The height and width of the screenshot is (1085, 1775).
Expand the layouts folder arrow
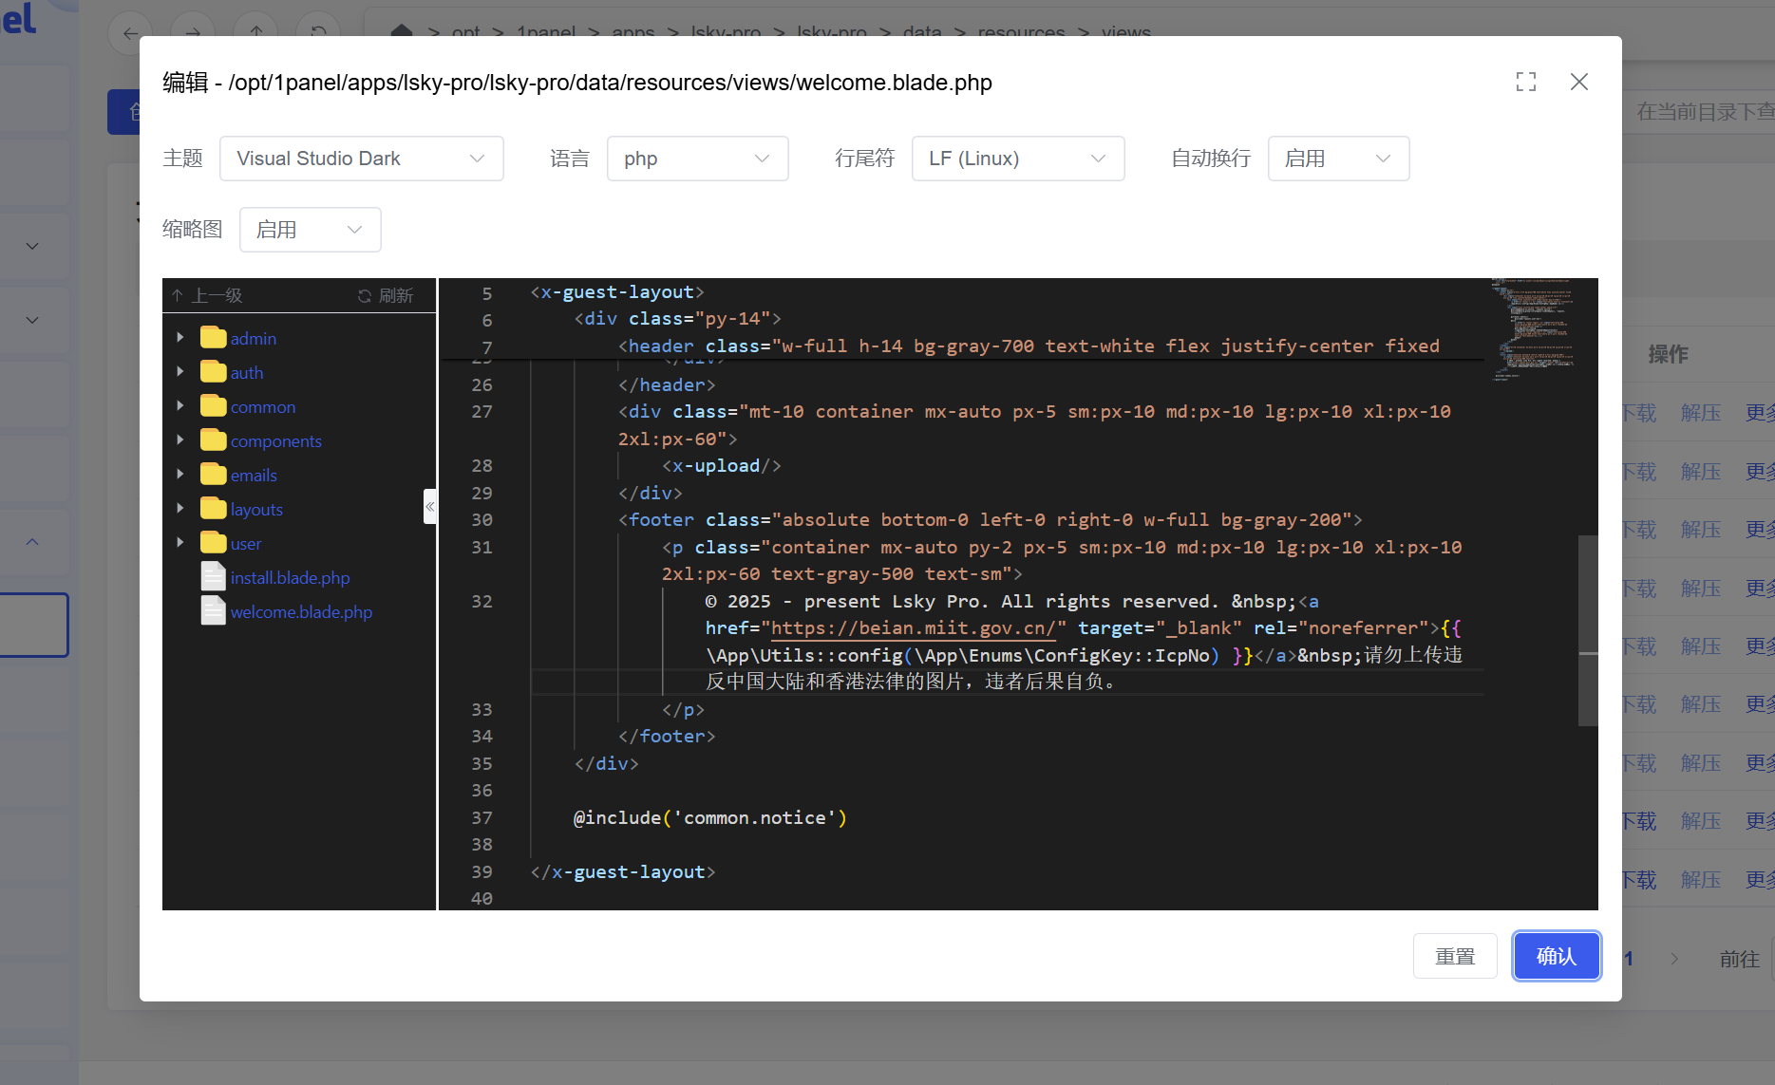click(180, 508)
